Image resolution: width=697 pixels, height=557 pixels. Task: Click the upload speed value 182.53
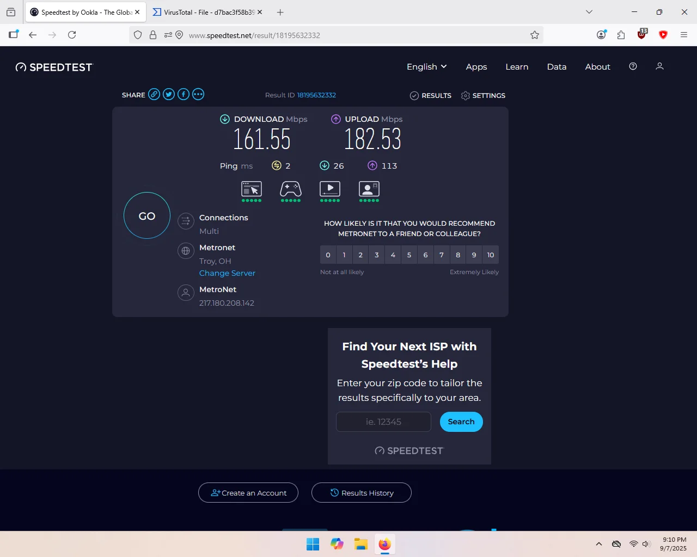tap(373, 139)
